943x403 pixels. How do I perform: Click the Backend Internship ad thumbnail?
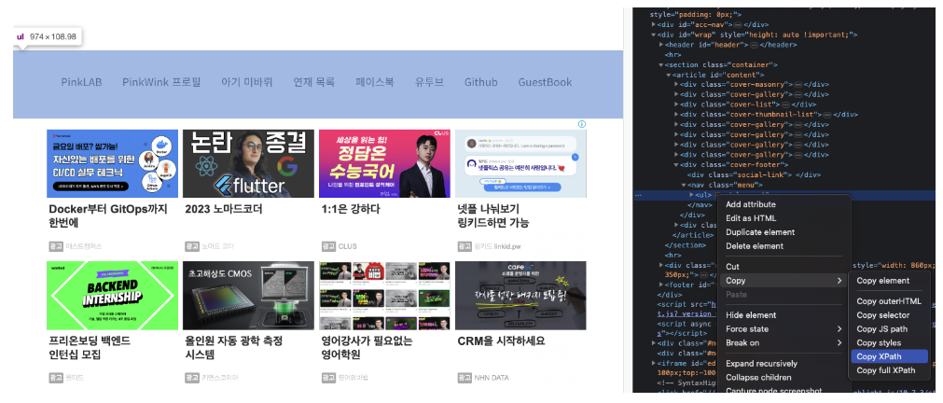tap(113, 296)
